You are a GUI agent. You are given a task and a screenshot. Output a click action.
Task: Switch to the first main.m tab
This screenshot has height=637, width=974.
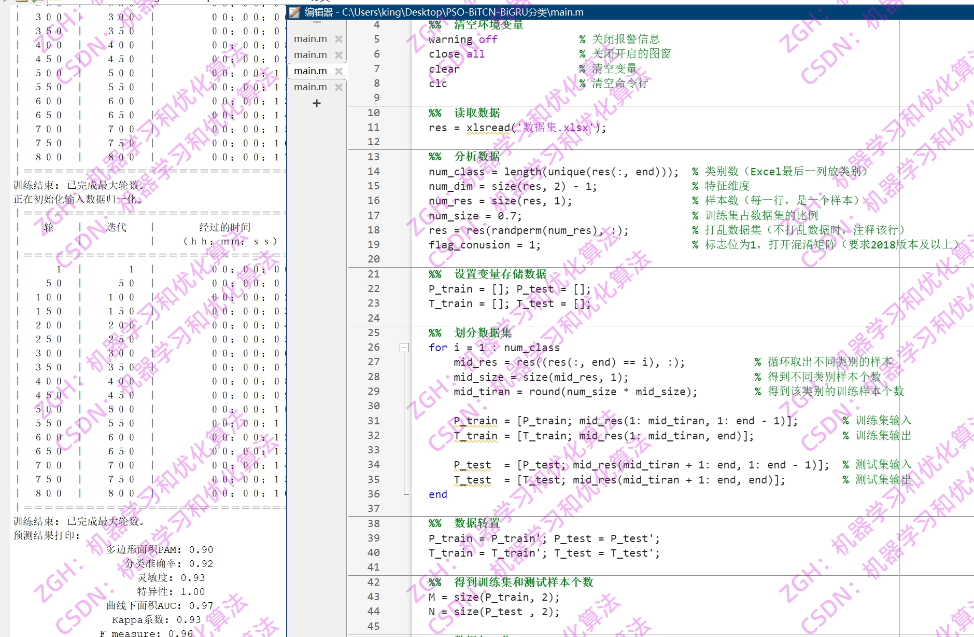(x=310, y=38)
